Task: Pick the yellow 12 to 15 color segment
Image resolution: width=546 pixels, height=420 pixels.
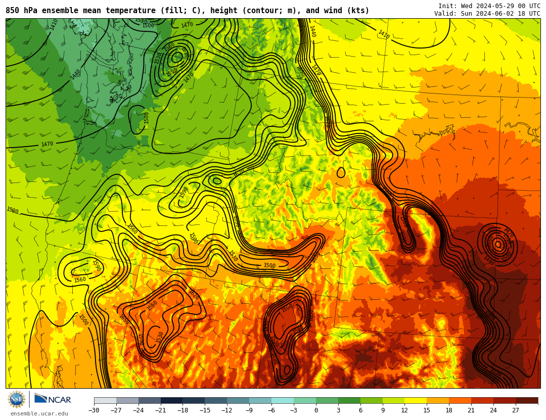Action: click(416, 400)
